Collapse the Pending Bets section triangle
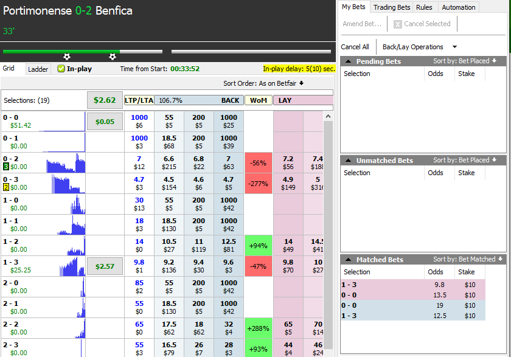Image resolution: width=511 pixels, height=357 pixels. point(348,61)
